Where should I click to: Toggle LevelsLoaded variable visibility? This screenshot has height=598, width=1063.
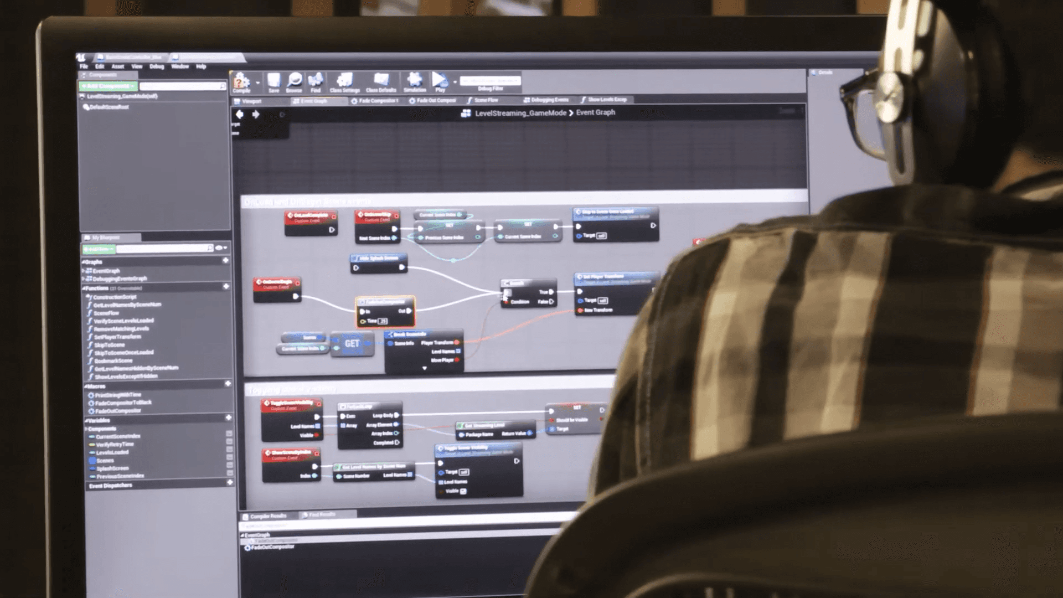pyautogui.click(x=229, y=450)
